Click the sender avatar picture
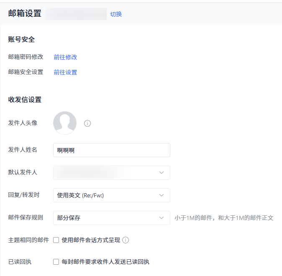Viewport: 282px width, 276px height. click(x=65, y=123)
